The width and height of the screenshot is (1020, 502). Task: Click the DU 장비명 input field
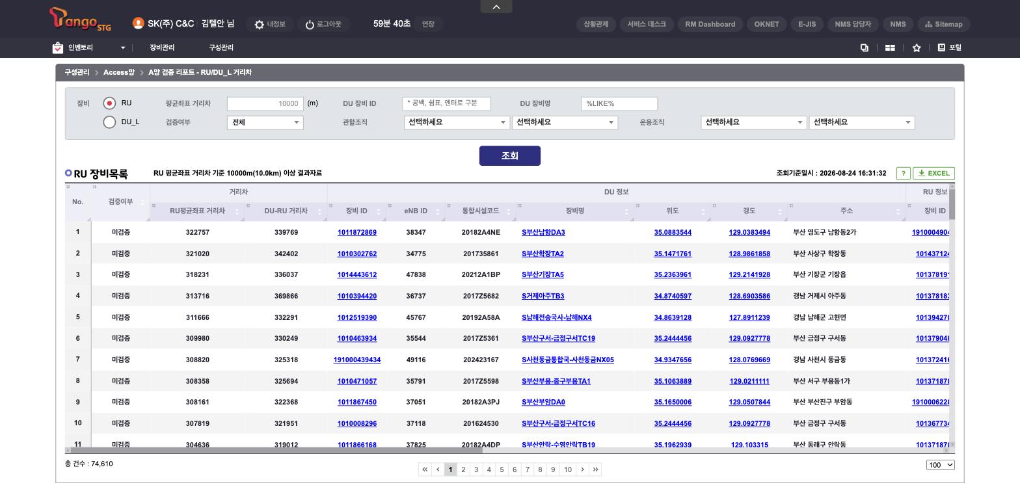(x=619, y=103)
